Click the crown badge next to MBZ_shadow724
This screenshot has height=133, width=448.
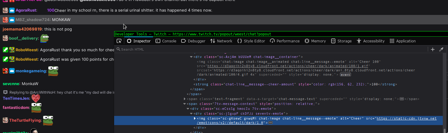(x=12, y=20)
